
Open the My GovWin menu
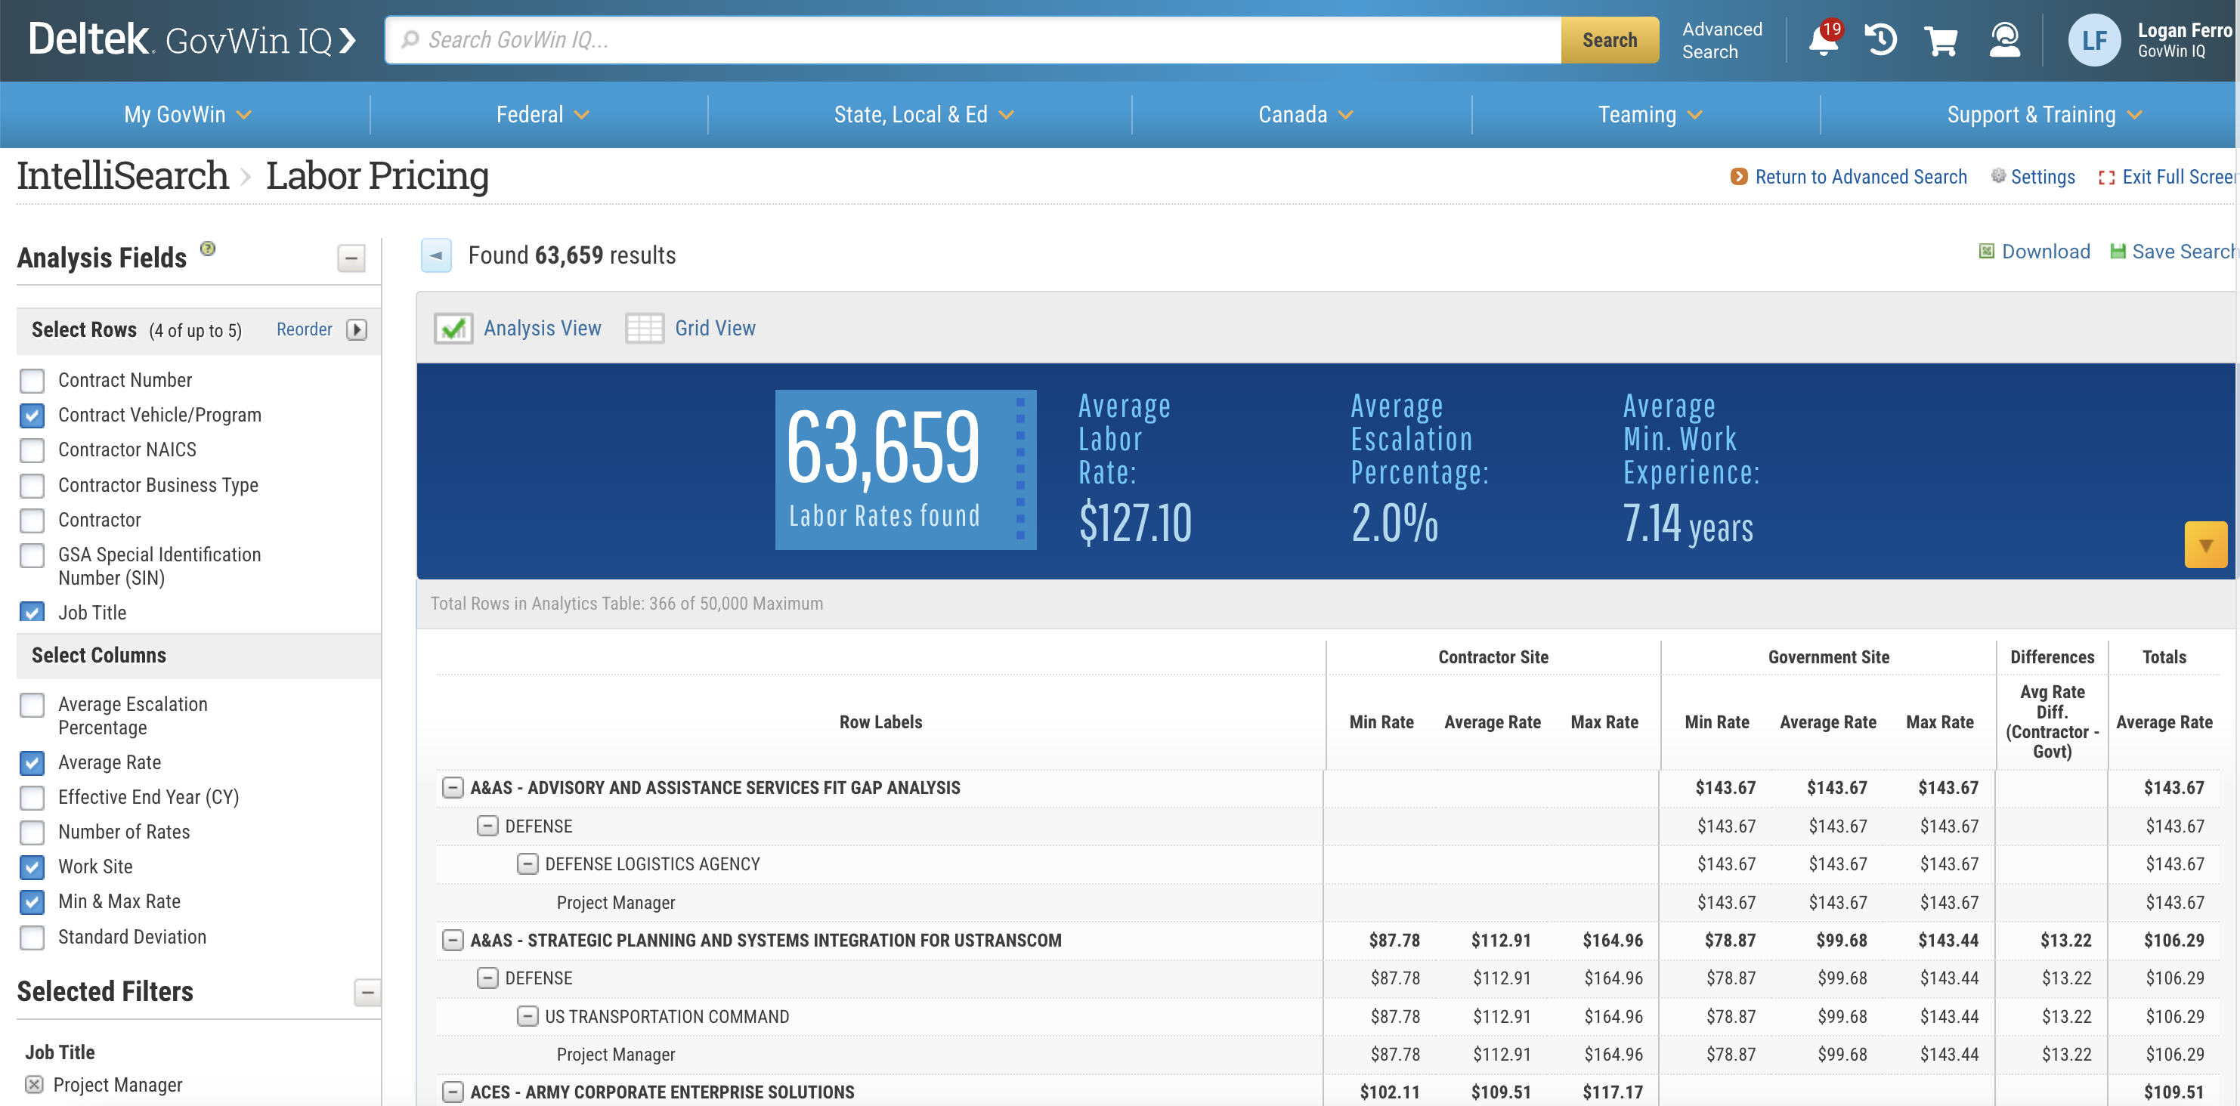[187, 115]
